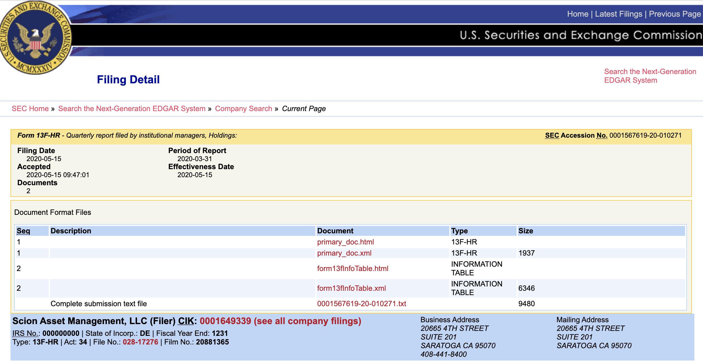Image resolution: width=703 pixels, height=363 pixels.
Task: Click the Document column header
Action: coord(335,231)
